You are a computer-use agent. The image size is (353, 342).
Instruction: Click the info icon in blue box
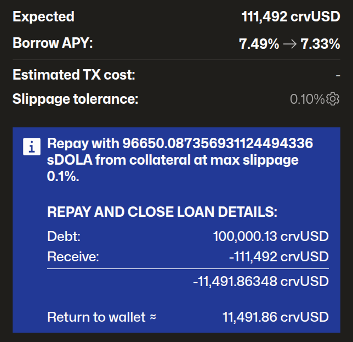coord(32,147)
